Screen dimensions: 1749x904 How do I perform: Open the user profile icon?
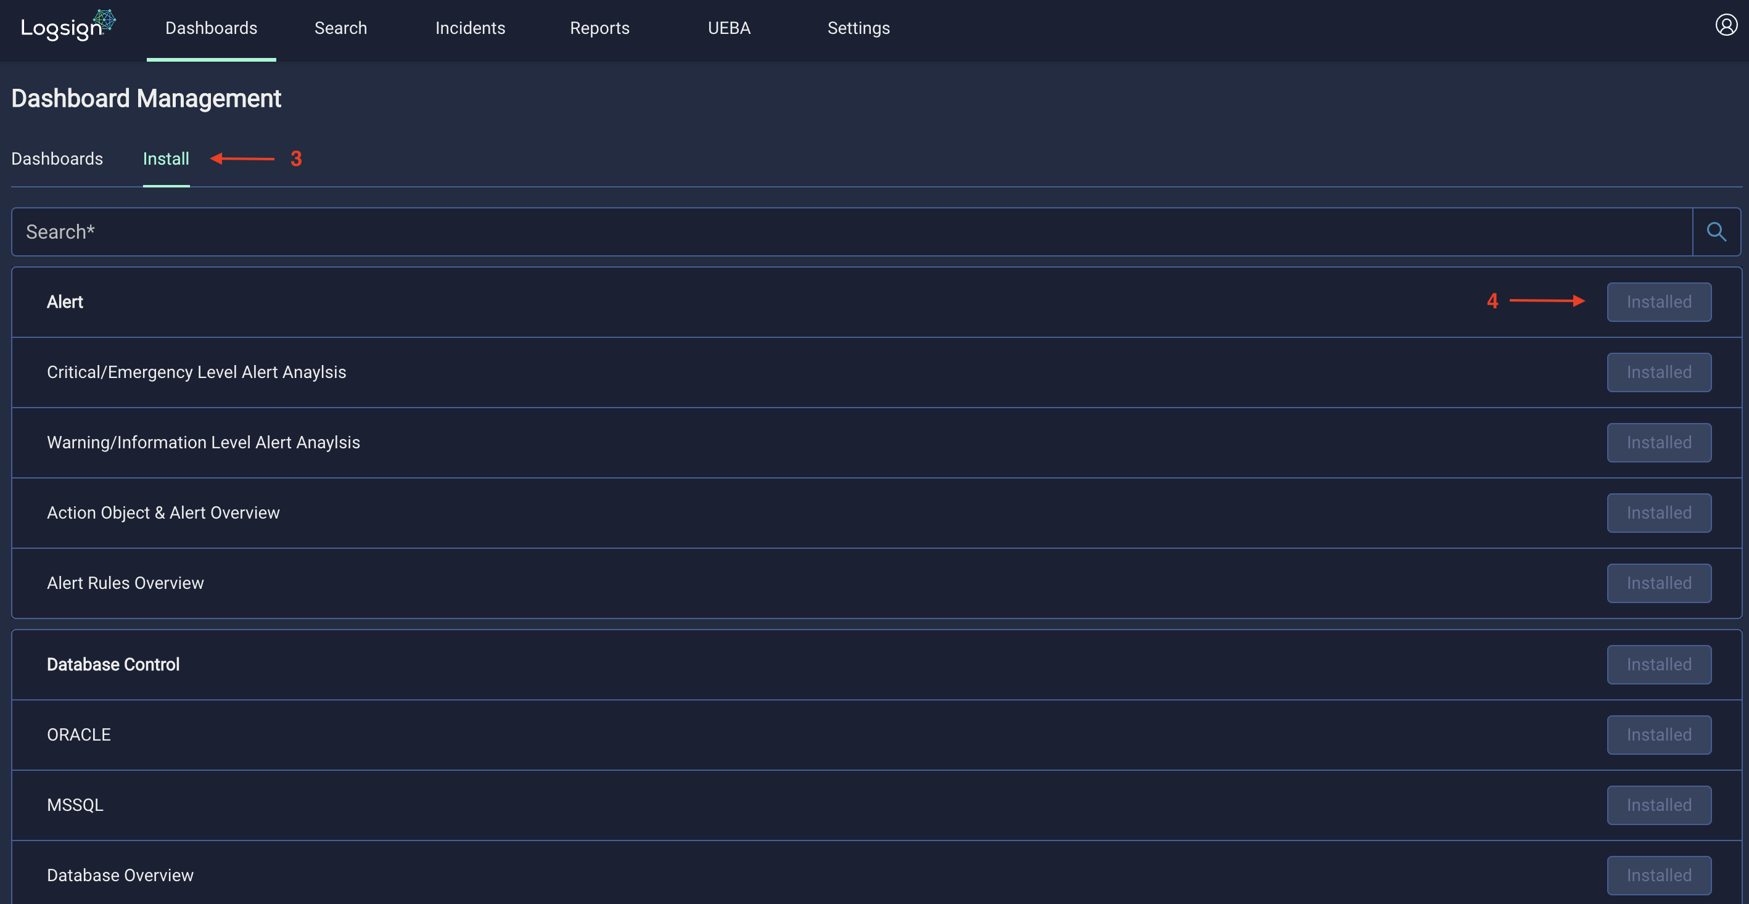point(1726,25)
